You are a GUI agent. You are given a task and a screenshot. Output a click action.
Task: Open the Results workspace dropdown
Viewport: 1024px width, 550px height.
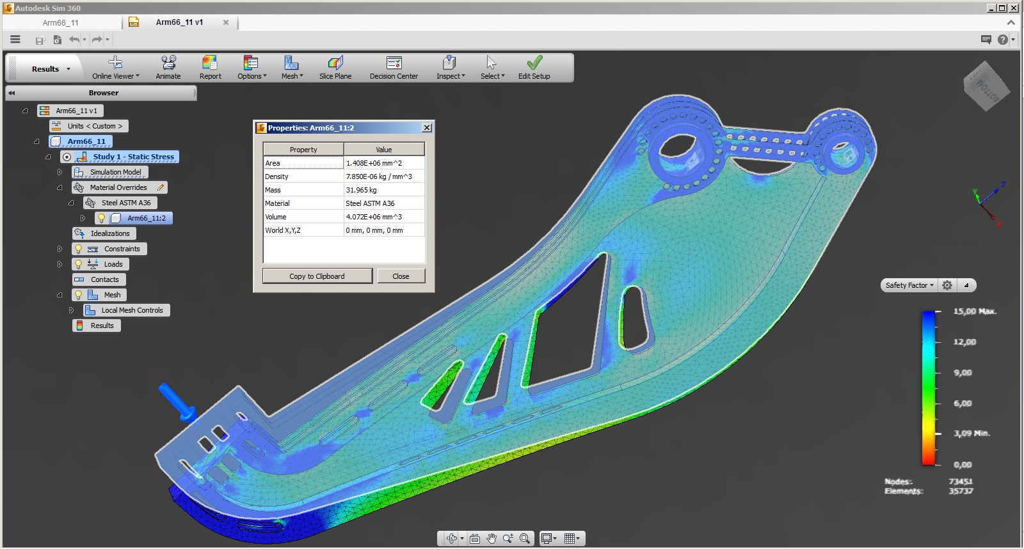[51, 68]
